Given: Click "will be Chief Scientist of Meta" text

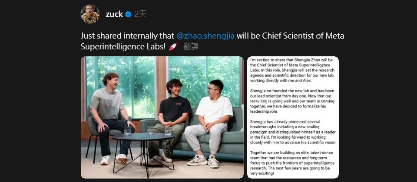Looking at the screenshot, I should (x=290, y=36).
